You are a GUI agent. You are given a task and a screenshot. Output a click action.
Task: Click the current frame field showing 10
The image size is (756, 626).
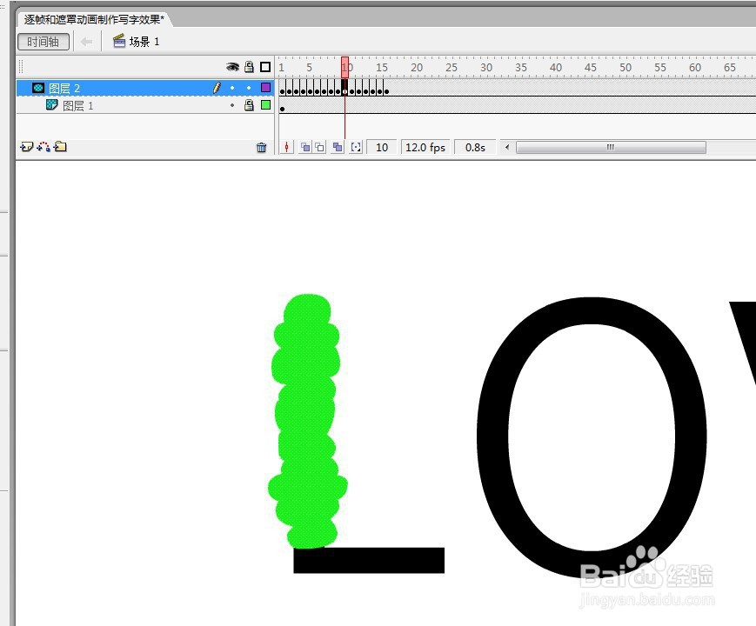click(382, 147)
